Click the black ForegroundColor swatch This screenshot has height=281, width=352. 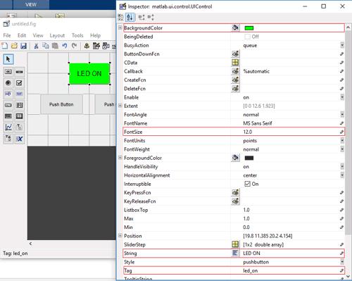[x=249, y=158]
